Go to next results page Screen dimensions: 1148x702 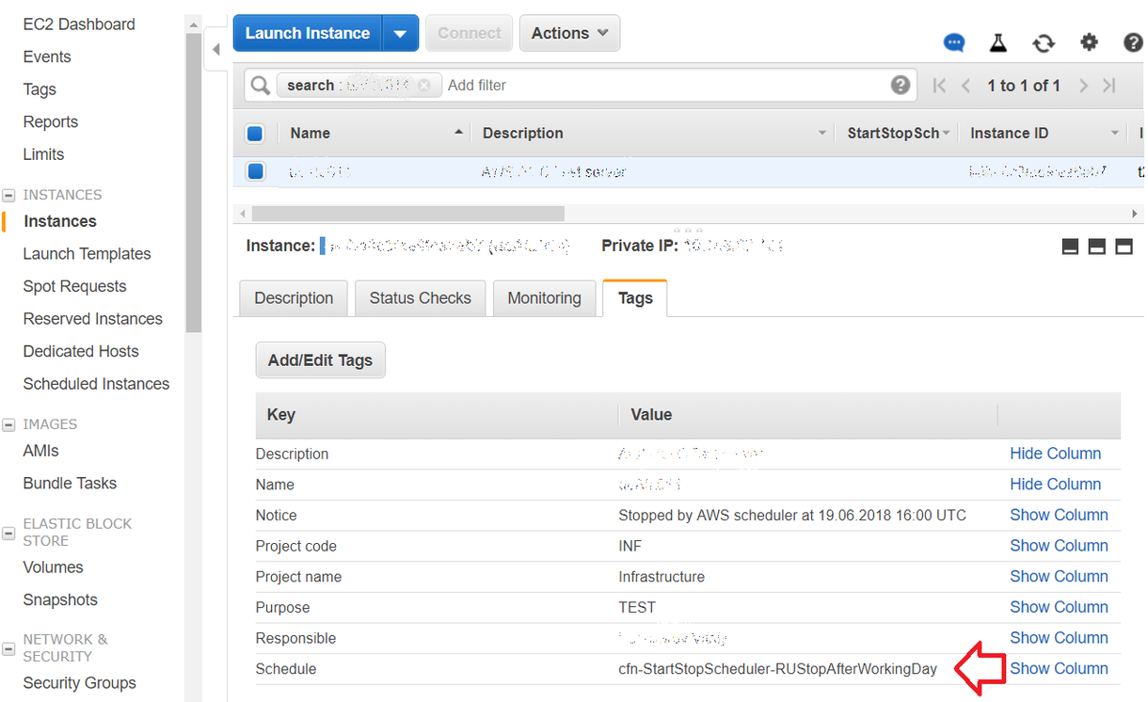tap(1083, 86)
